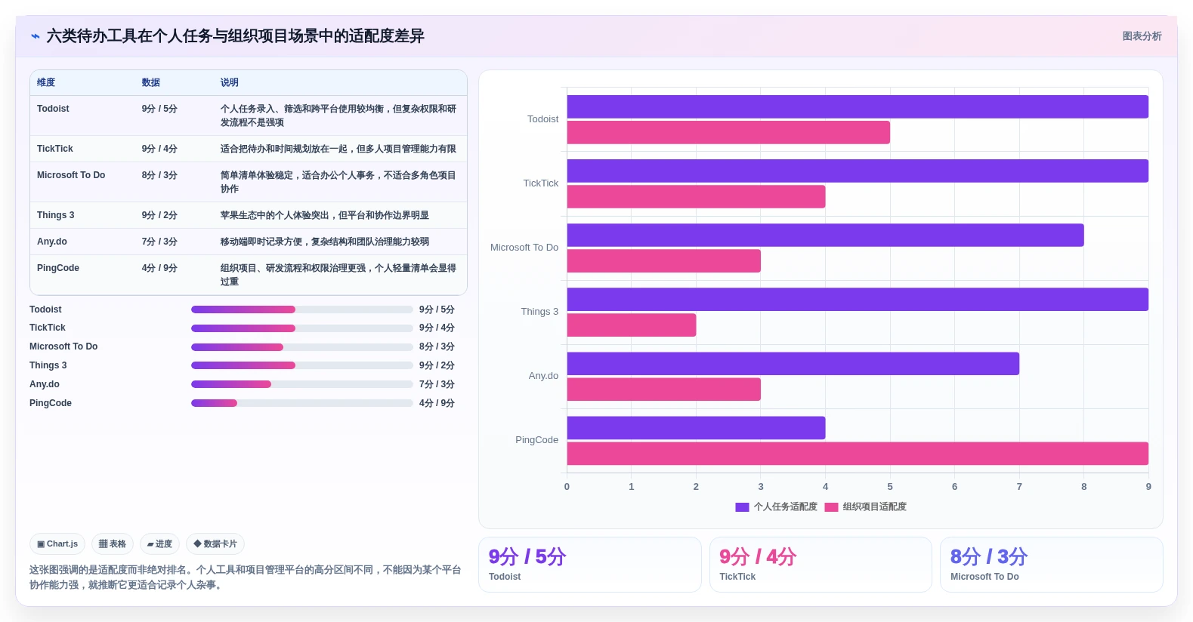Open the TickTick 9分 / 4分 data card

[x=821, y=565]
